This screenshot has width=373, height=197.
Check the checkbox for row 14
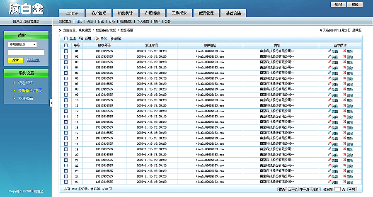(66, 122)
